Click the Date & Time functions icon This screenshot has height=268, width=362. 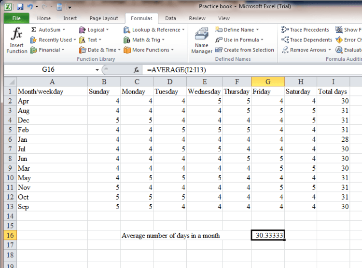[x=82, y=50]
